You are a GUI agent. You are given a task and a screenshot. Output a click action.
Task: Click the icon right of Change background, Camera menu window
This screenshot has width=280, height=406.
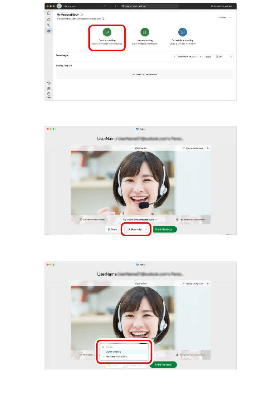208,284
